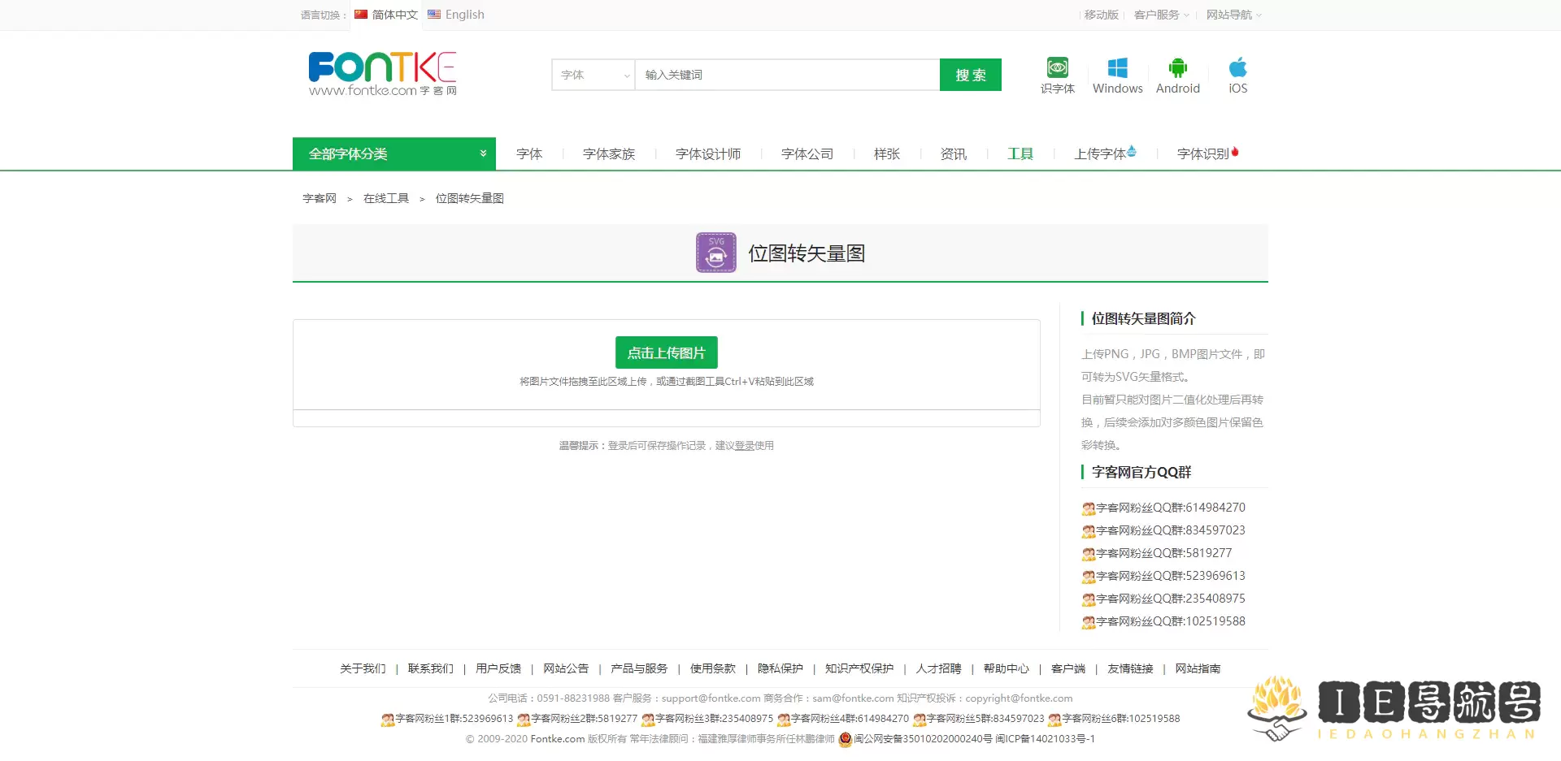Open the 字体 search category dropdown
The image size is (1561, 761).
pyautogui.click(x=593, y=75)
